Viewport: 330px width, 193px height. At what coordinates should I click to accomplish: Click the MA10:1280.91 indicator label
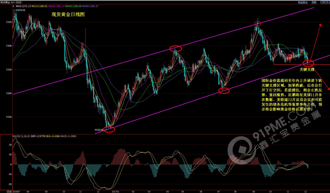click(x=40, y=7)
